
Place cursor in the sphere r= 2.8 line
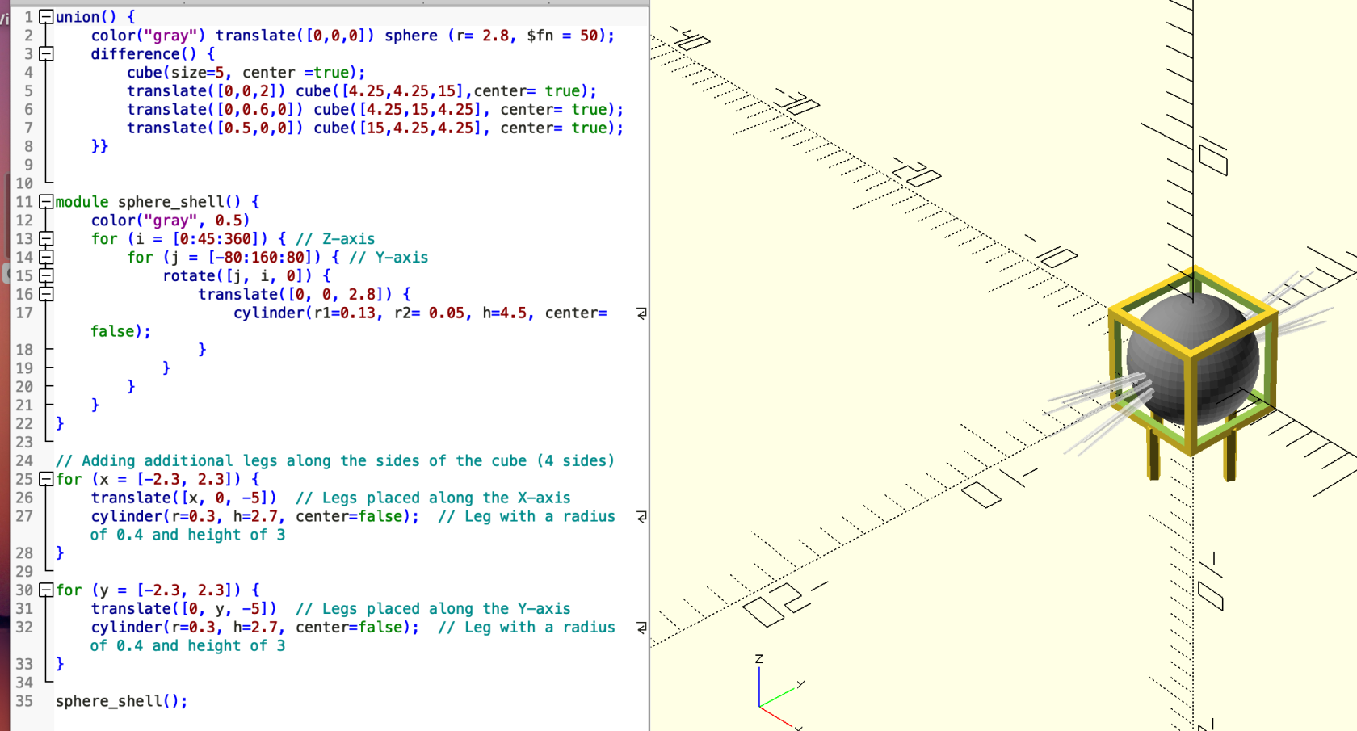tap(353, 36)
